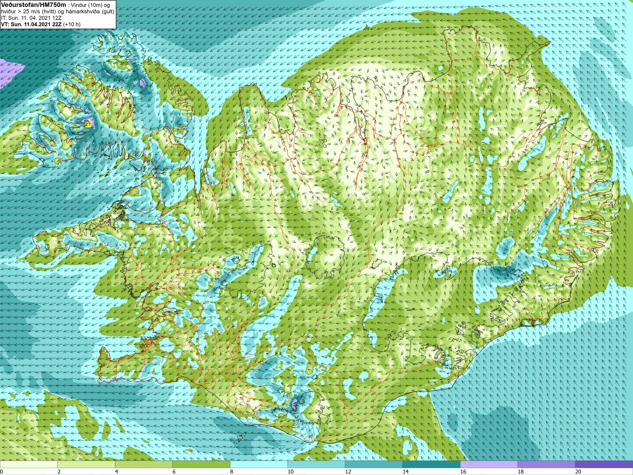633x475 pixels.
Task: Click the 'IT: Sun. 11. 04. 2021 12Z' line
Action: (31, 18)
